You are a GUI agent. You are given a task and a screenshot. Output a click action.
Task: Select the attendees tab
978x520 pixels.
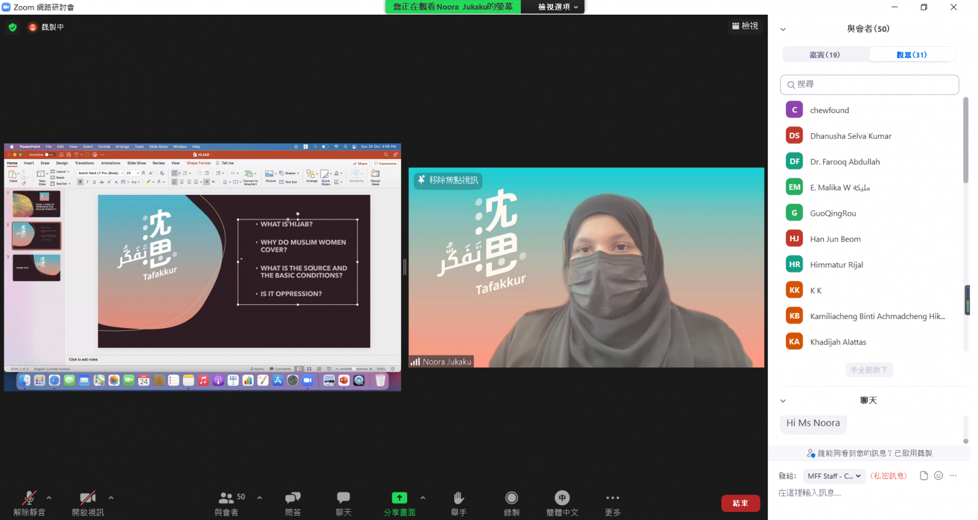pyautogui.click(x=911, y=55)
